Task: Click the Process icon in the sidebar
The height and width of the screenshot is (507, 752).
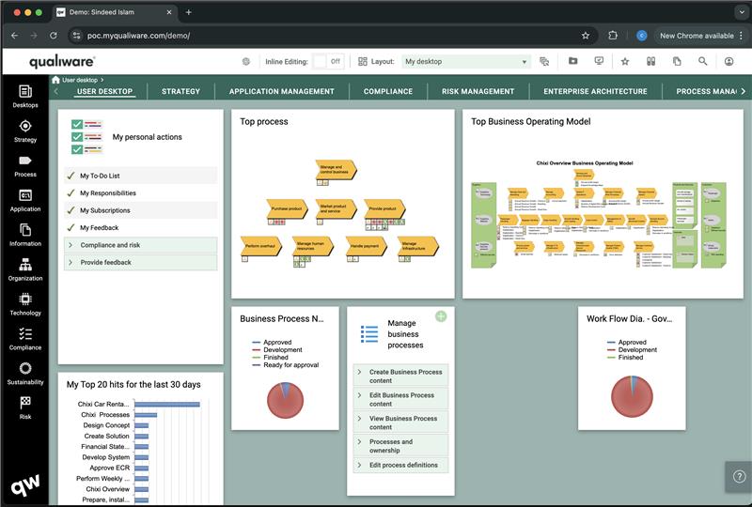Action: point(25,161)
